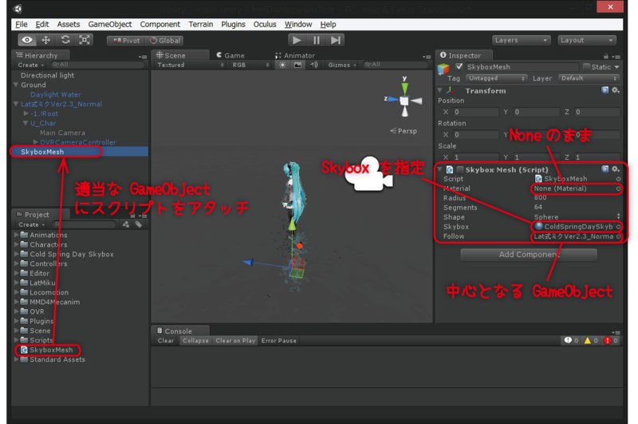The image size is (638, 424).
Task: Toggle Pivot handle position button
Action: coord(127,40)
